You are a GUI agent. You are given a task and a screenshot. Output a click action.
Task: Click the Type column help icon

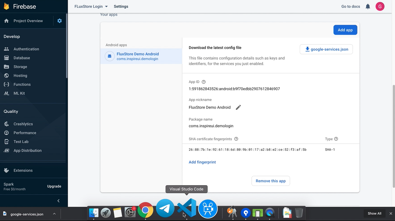tap(336, 139)
